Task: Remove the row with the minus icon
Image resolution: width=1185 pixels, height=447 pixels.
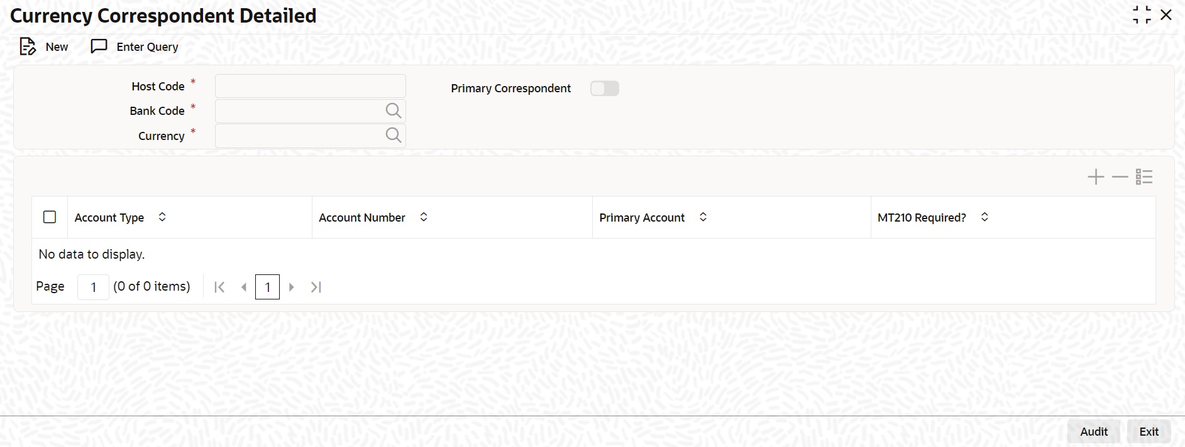Action: (1120, 177)
